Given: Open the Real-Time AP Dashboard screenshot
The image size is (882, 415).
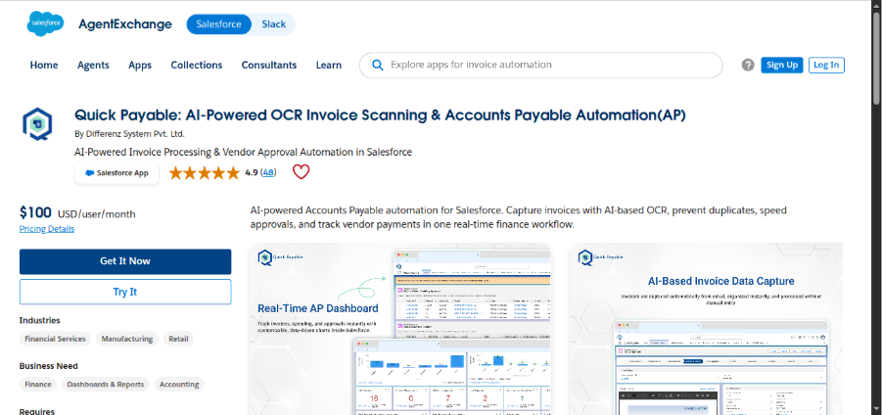Looking at the screenshot, I should [x=400, y=329].
